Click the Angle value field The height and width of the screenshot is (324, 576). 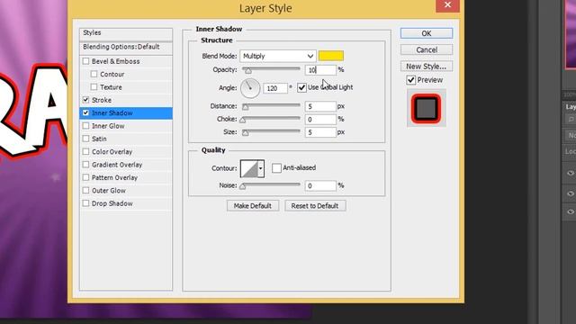coord(275,88)
